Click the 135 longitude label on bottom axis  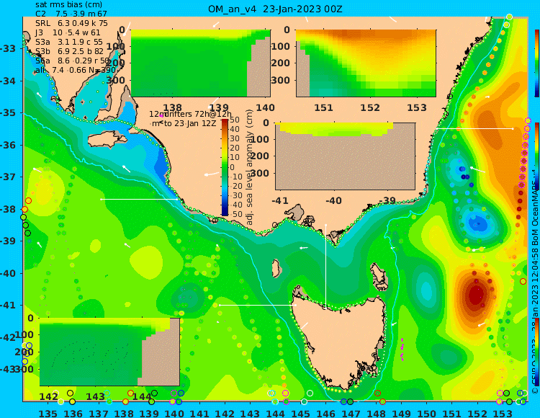point(48,414)
